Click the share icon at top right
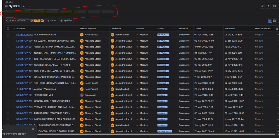The height and width of the screenshot is (138, 279). click(x=262, y=6)
